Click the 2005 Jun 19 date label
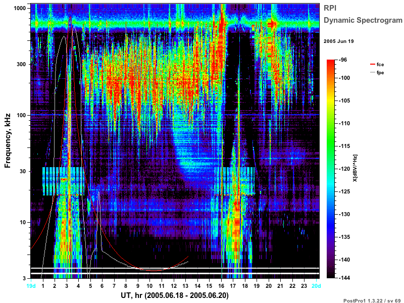 coord(338,41)
